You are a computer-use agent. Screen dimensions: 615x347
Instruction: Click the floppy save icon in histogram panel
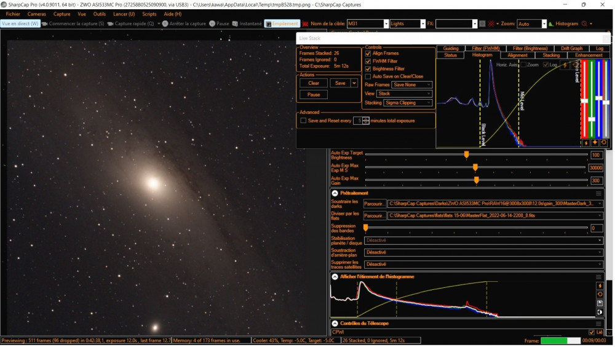click(x=600, y=303)
